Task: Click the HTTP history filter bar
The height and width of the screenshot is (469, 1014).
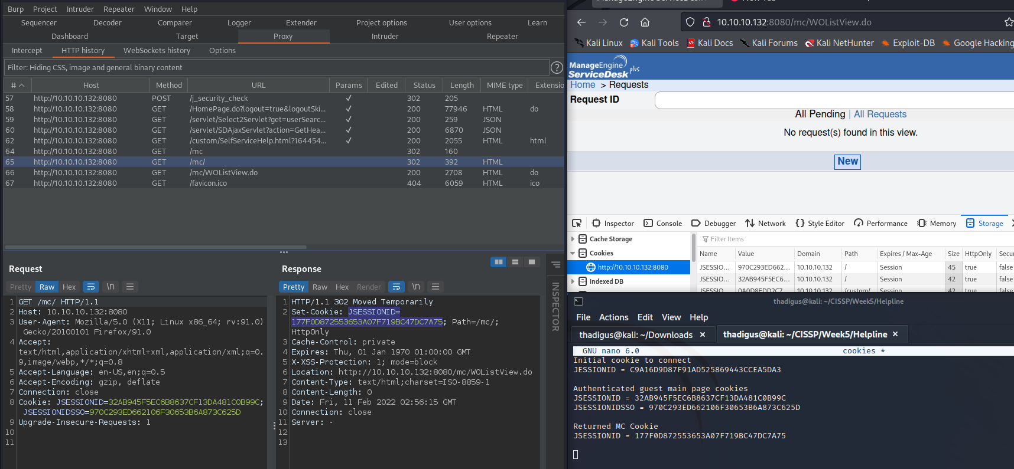Action: 277,67
